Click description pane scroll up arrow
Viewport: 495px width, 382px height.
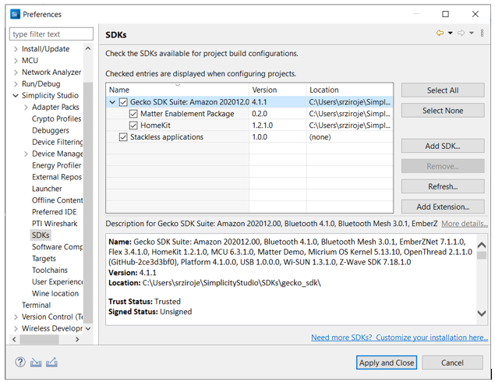482,245
